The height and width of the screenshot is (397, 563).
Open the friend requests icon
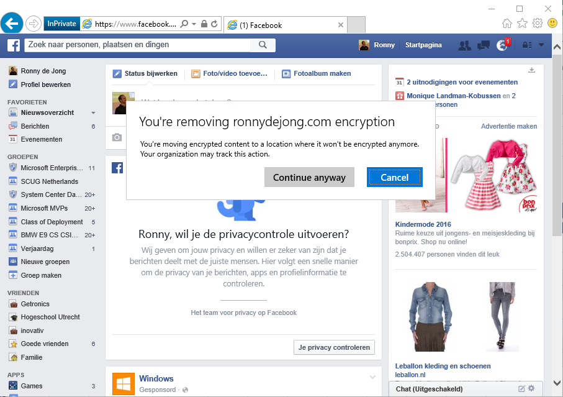[x=464, y=45]
